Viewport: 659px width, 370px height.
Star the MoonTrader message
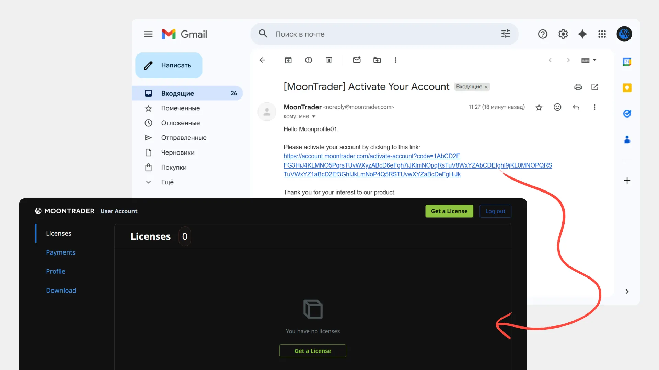[x=539, y=107]
